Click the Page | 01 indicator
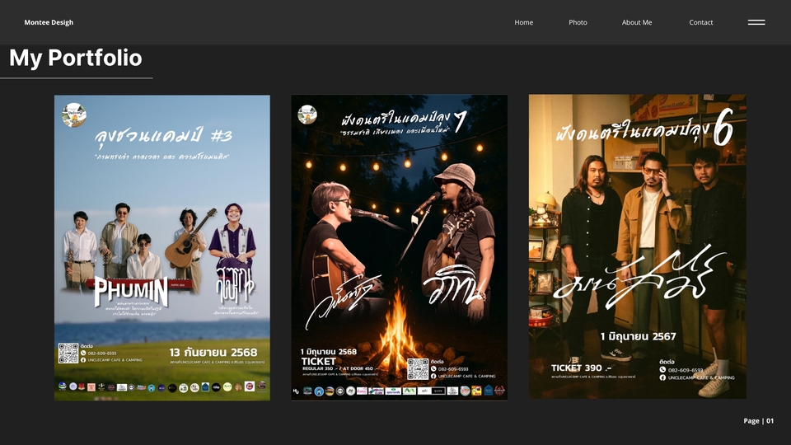 click(x=758, y=420)
